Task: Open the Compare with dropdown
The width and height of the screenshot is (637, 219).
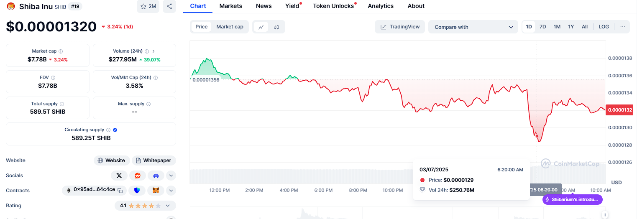Action: (473, 27)
